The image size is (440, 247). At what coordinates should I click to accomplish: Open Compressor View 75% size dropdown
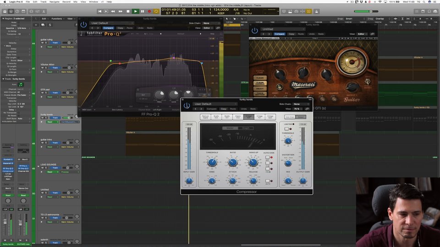(298, 109)
